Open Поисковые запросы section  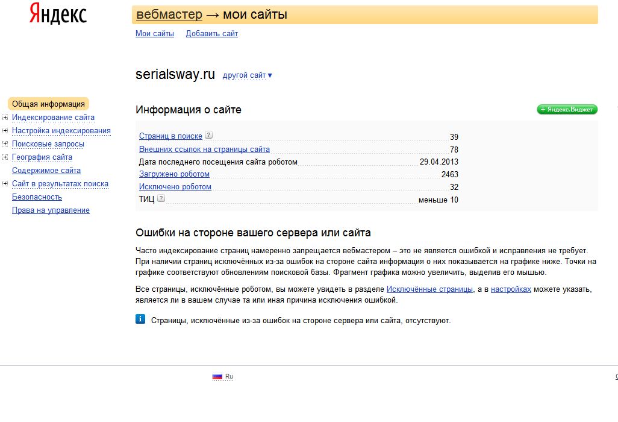48,144
